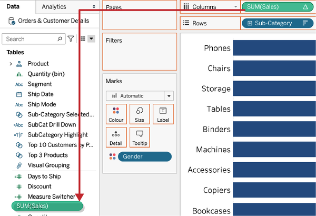Open the Detail mark property

[116, 137]
